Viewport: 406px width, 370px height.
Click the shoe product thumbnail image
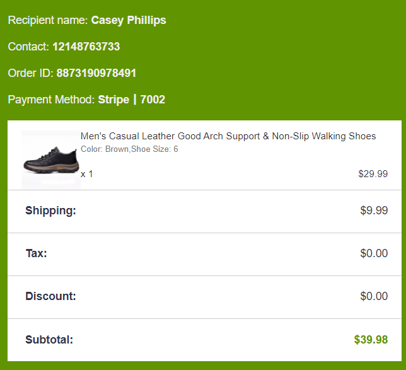[x=50, y=159]
